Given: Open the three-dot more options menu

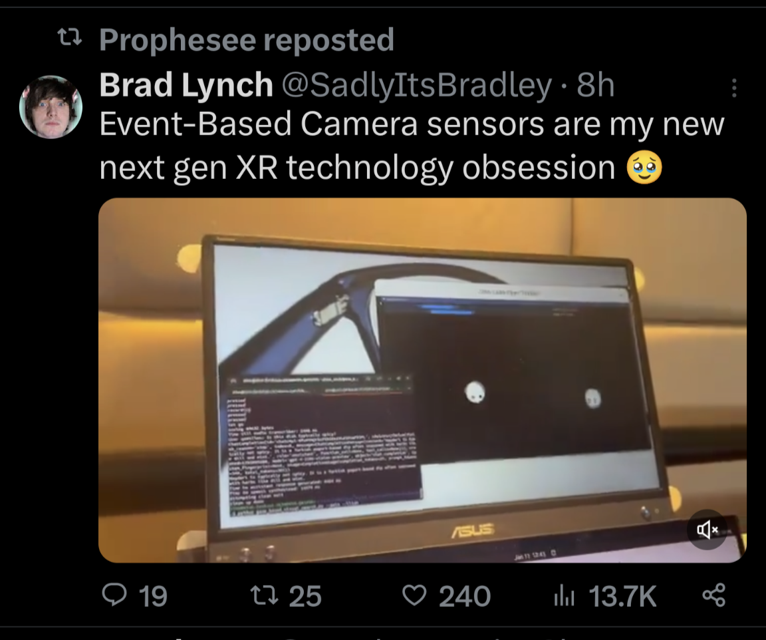Looking at the screenshot, I should [x=734, y=88].
